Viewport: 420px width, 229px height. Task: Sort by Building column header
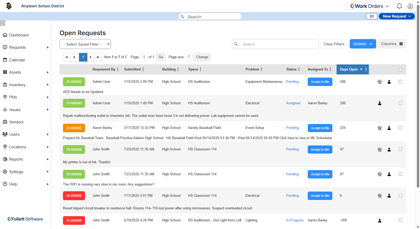[169, 69]
